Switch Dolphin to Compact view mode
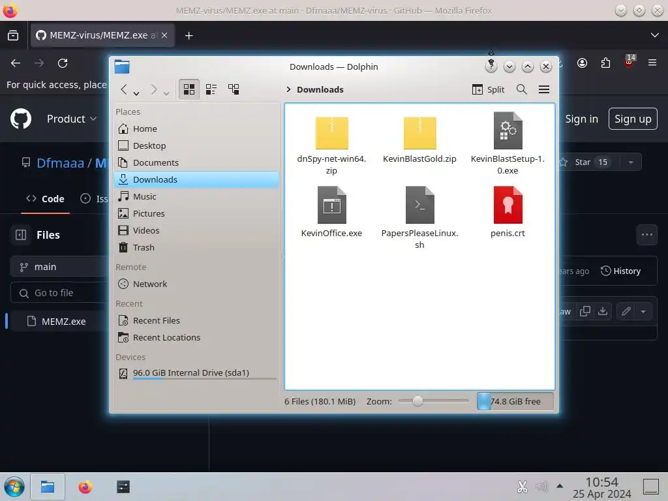This screenshot has width=668, height=501. (x=211, y=89)
